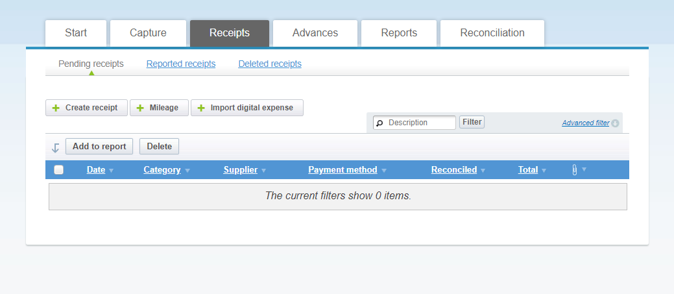View Reported receipts
Screen dimensions: 674x294
181,64
